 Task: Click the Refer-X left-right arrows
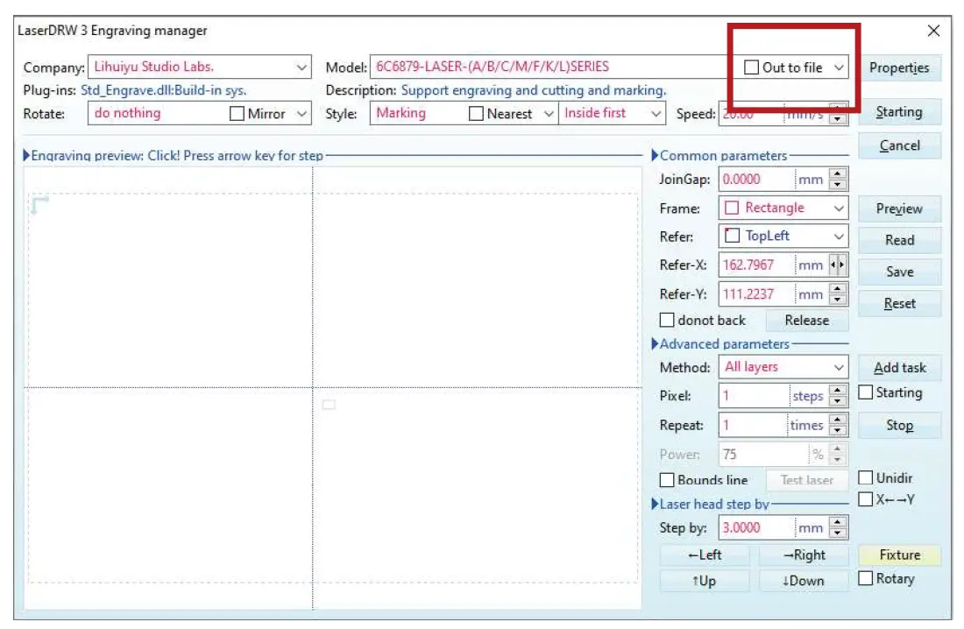click(837, 265)
